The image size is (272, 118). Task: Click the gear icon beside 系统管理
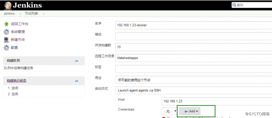coord(6,32)
